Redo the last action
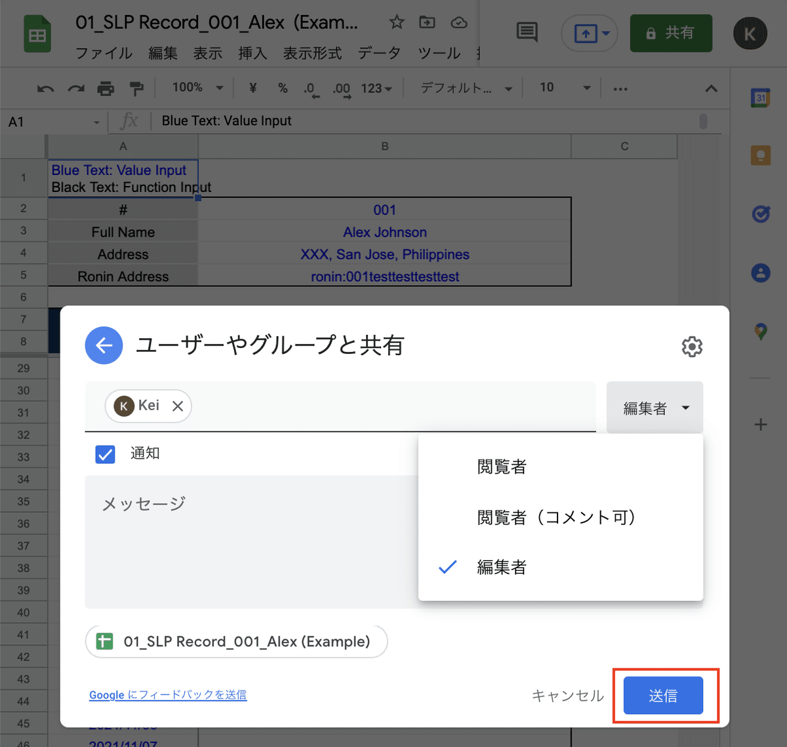The width and height of the screenshot is (787, 747). [77, 88]
